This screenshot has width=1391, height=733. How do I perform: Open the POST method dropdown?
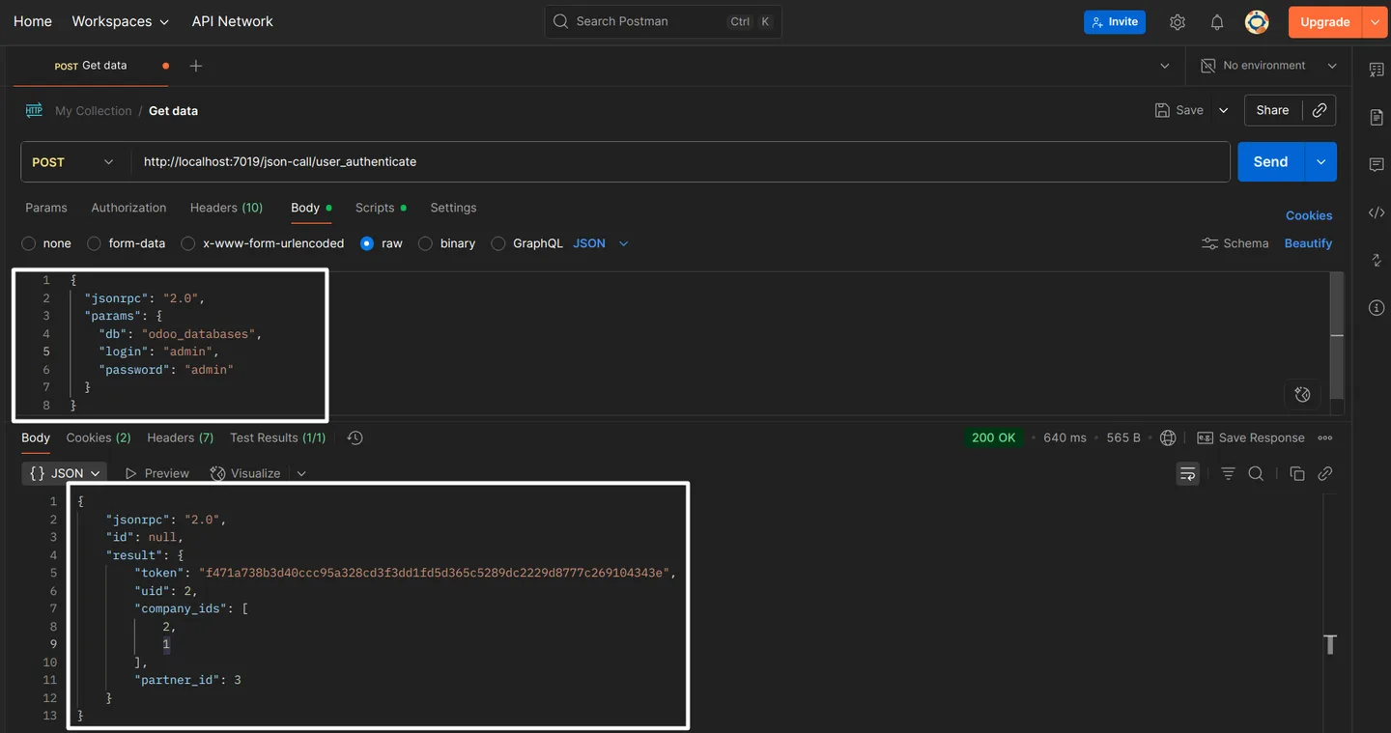[75, 162]
